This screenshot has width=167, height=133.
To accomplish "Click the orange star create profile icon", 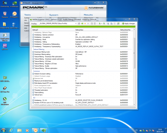I will [x=85, y=24].
